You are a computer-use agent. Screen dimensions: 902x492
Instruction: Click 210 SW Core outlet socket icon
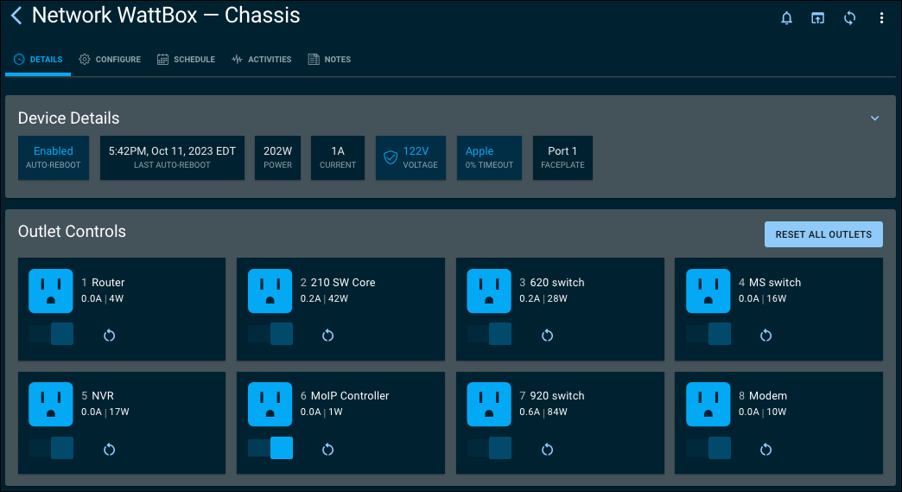point(270,291)
